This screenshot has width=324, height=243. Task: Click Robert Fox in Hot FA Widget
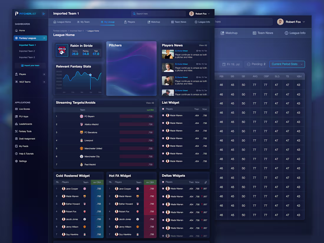click(124, 211)
